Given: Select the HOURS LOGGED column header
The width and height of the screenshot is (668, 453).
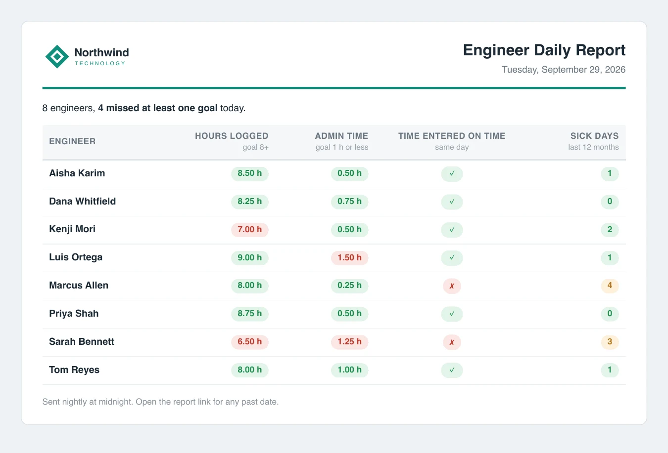Looking at the screenshot, I should tap(232, 136).
